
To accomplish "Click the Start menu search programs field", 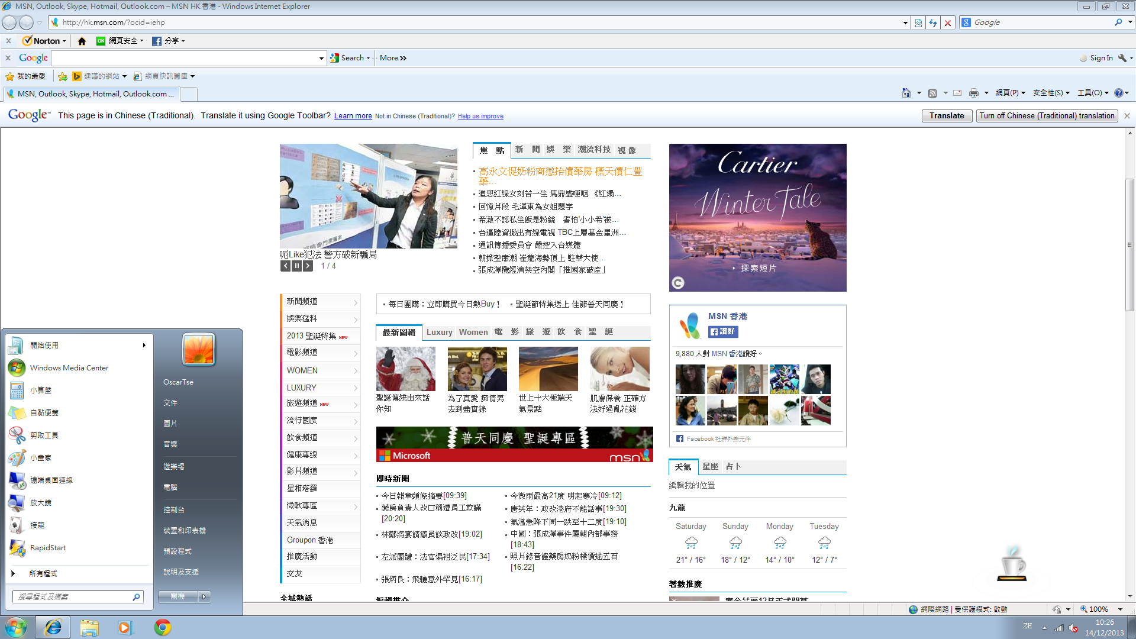I will coord(78,597).
